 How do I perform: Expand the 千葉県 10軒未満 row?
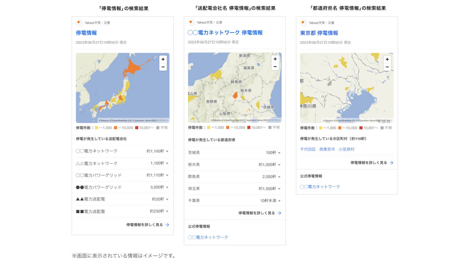tap(279, 201)
